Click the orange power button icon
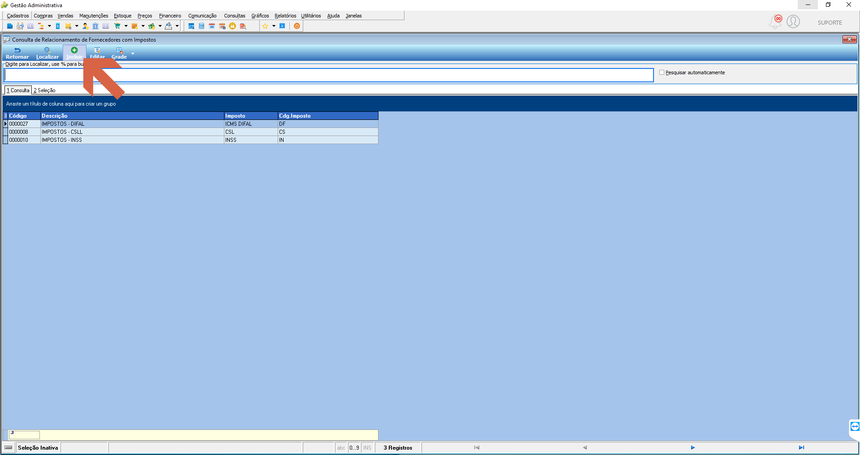 click(x=297, y=26)
